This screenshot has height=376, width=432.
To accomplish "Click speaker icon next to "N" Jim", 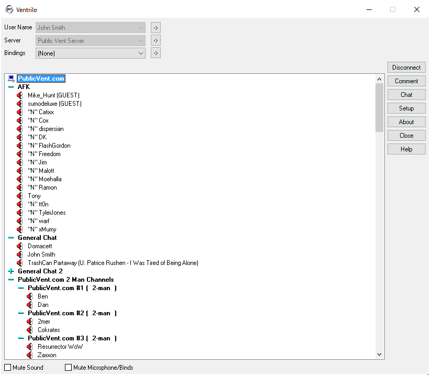I will click(x=19, y=162).
